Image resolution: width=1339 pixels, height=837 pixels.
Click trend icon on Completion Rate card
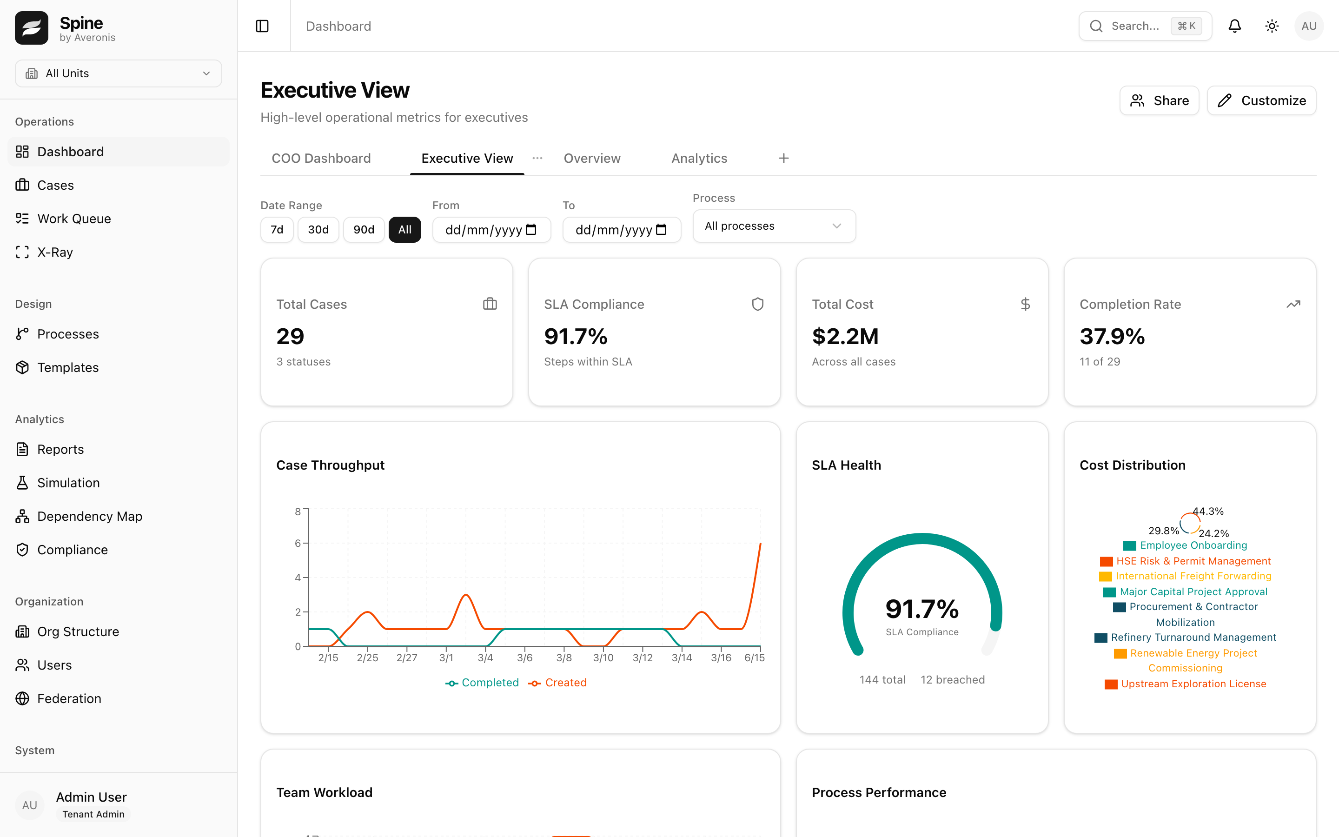[x=1293, y=304]
